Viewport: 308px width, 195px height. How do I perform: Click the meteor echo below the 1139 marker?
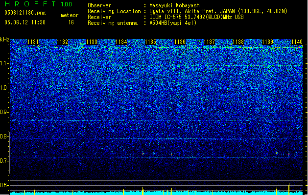277,153
